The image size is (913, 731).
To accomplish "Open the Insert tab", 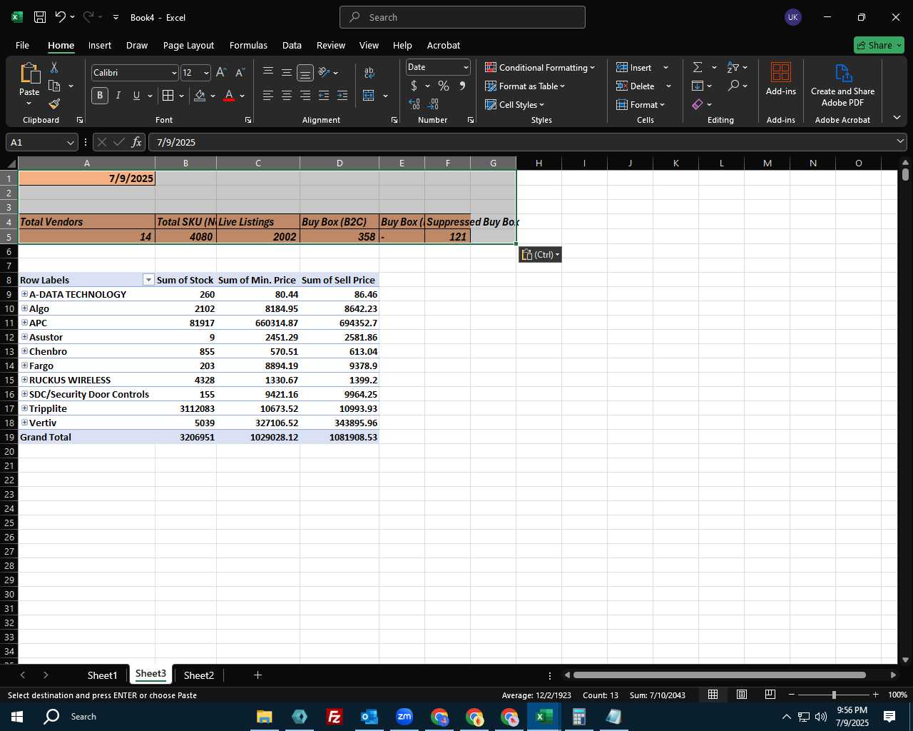I will (100, 45).
